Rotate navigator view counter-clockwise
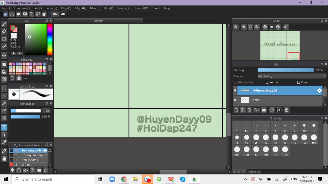Screen dimensions: 328x184 pyautogui.click(x=265, y=27)
